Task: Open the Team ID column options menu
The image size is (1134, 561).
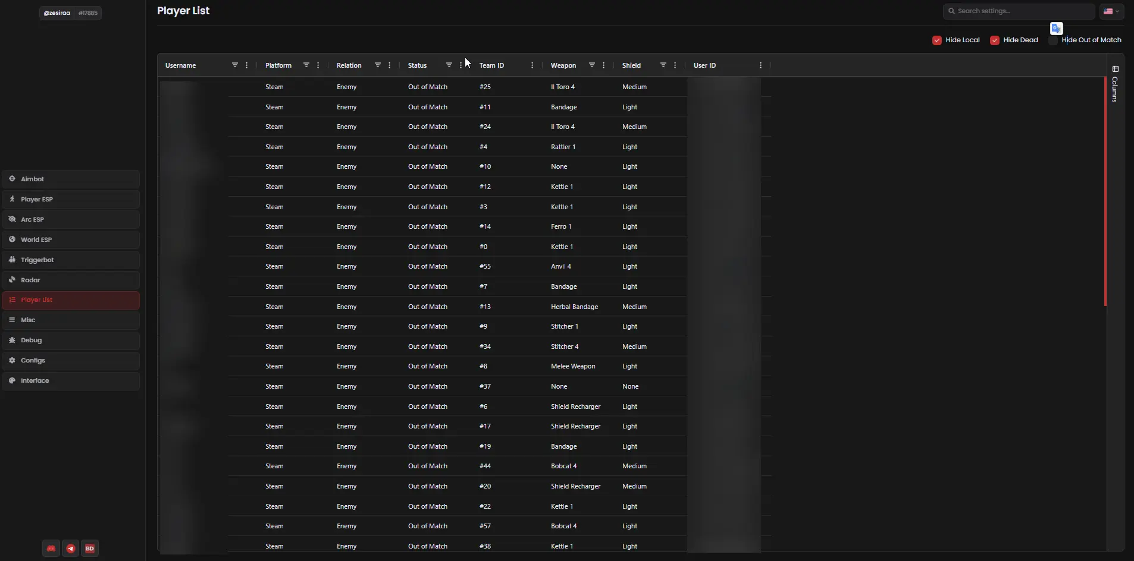Action: click(532, 65)
